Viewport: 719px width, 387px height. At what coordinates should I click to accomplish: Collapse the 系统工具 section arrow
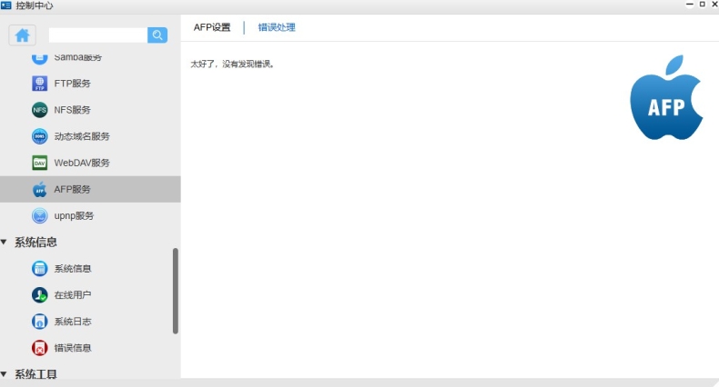point(5,374)
